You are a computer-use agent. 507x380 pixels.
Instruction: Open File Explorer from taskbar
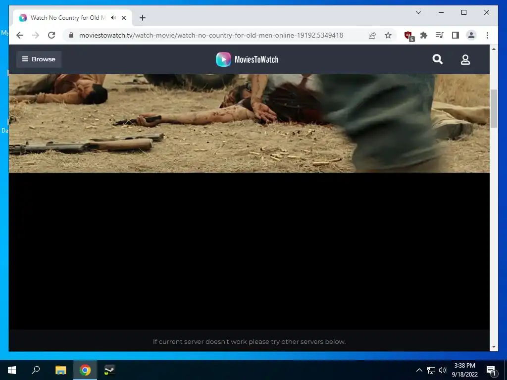pos(60,370)
